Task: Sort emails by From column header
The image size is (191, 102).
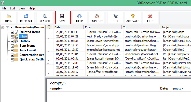Action: coord(103,27)
